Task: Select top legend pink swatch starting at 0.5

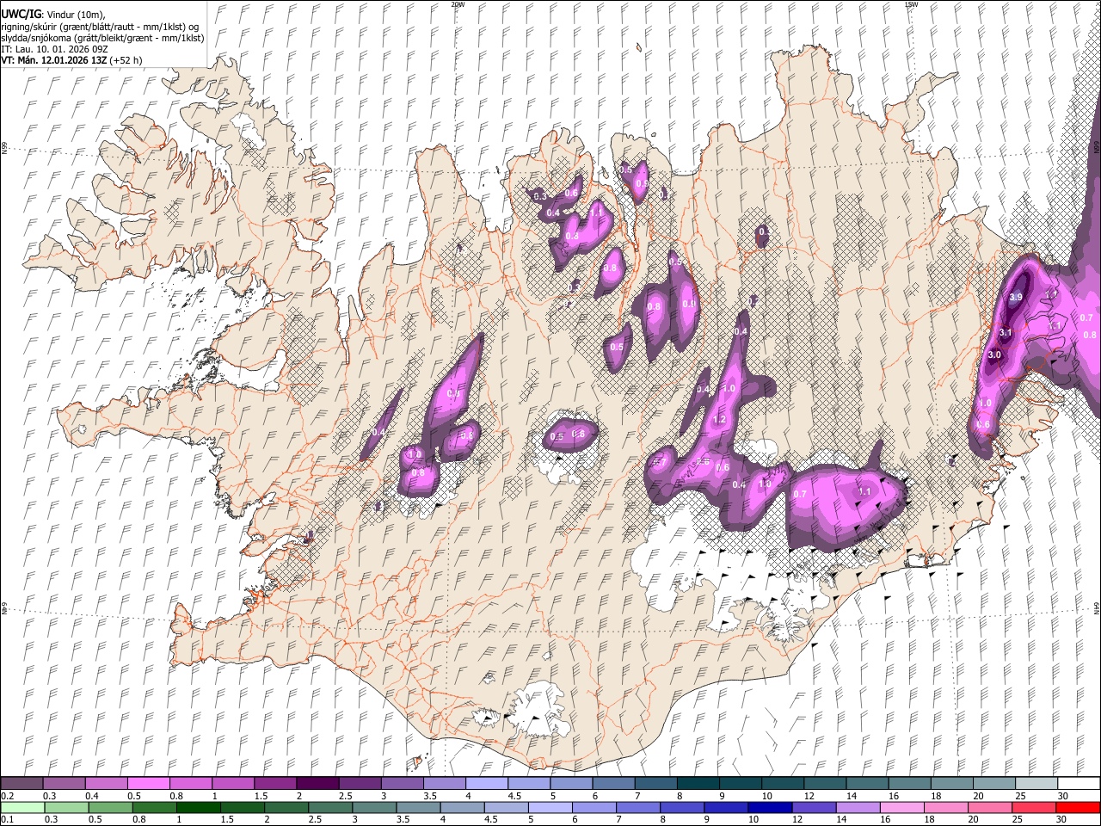Action: coord(148,783)
